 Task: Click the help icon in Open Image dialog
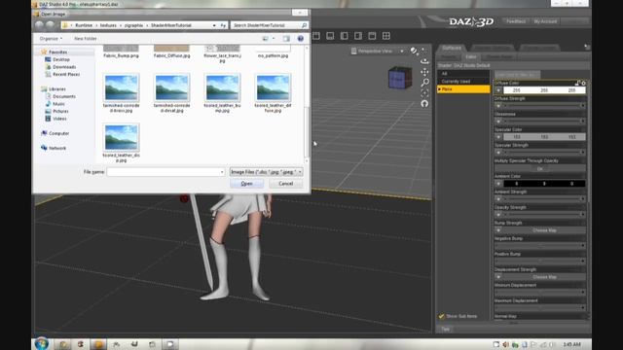coord(301,39)
